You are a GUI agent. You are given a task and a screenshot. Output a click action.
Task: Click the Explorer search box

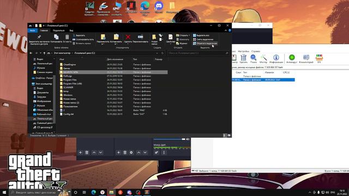pyautogui.click(x=198, y=53)
